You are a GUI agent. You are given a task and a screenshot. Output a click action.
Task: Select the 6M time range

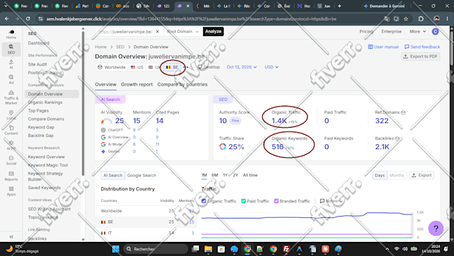pos(214,175)
